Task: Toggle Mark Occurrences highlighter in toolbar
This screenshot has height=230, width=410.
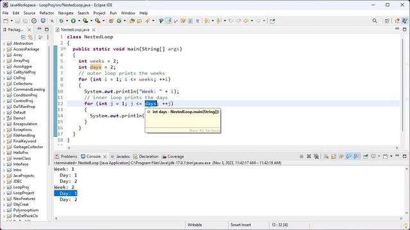Action: (x=168, y=21)
